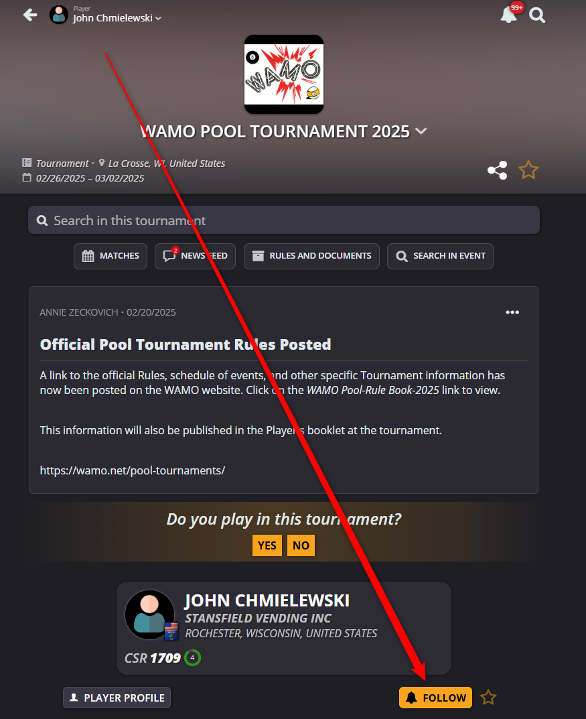This screenshot has height=719, width=586.
Task: Favorite the tournament with header star
Action: click(x=528, y=170)
